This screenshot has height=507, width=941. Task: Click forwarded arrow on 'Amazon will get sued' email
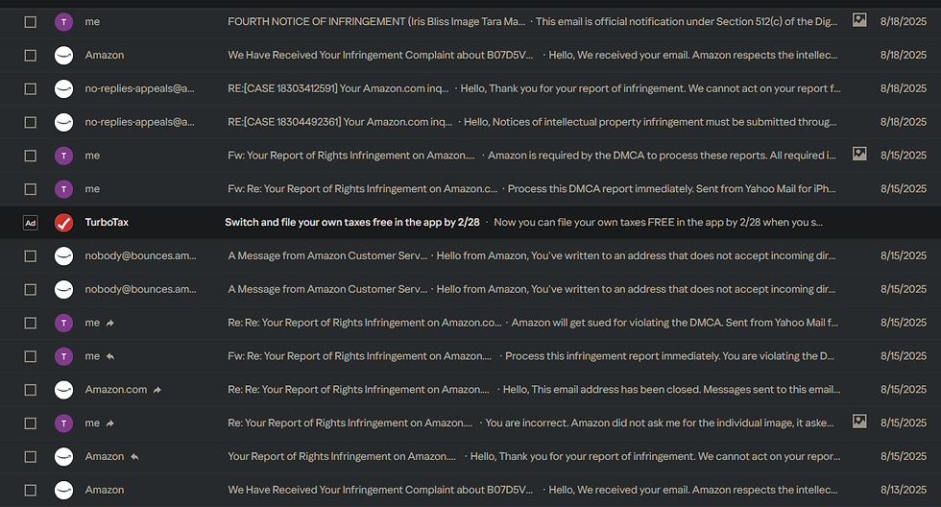coord(110,323)
